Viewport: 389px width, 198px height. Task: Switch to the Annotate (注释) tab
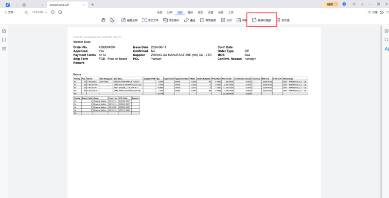[170, 13]
